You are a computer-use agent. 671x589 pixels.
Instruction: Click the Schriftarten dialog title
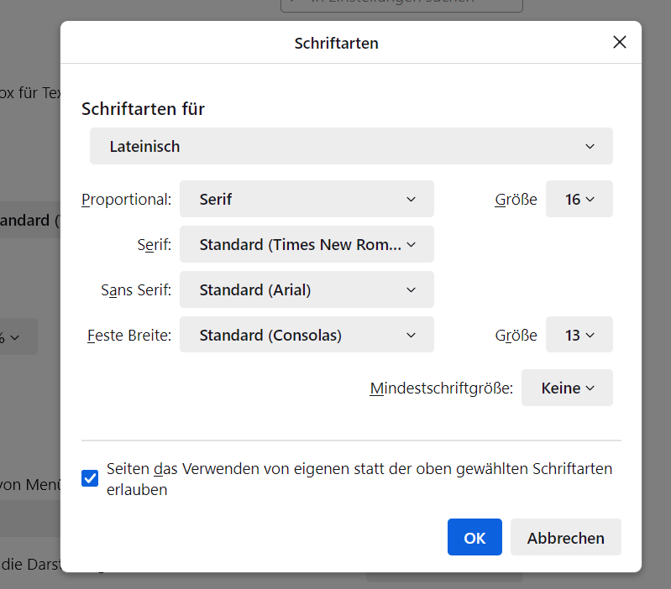point(336,43)
